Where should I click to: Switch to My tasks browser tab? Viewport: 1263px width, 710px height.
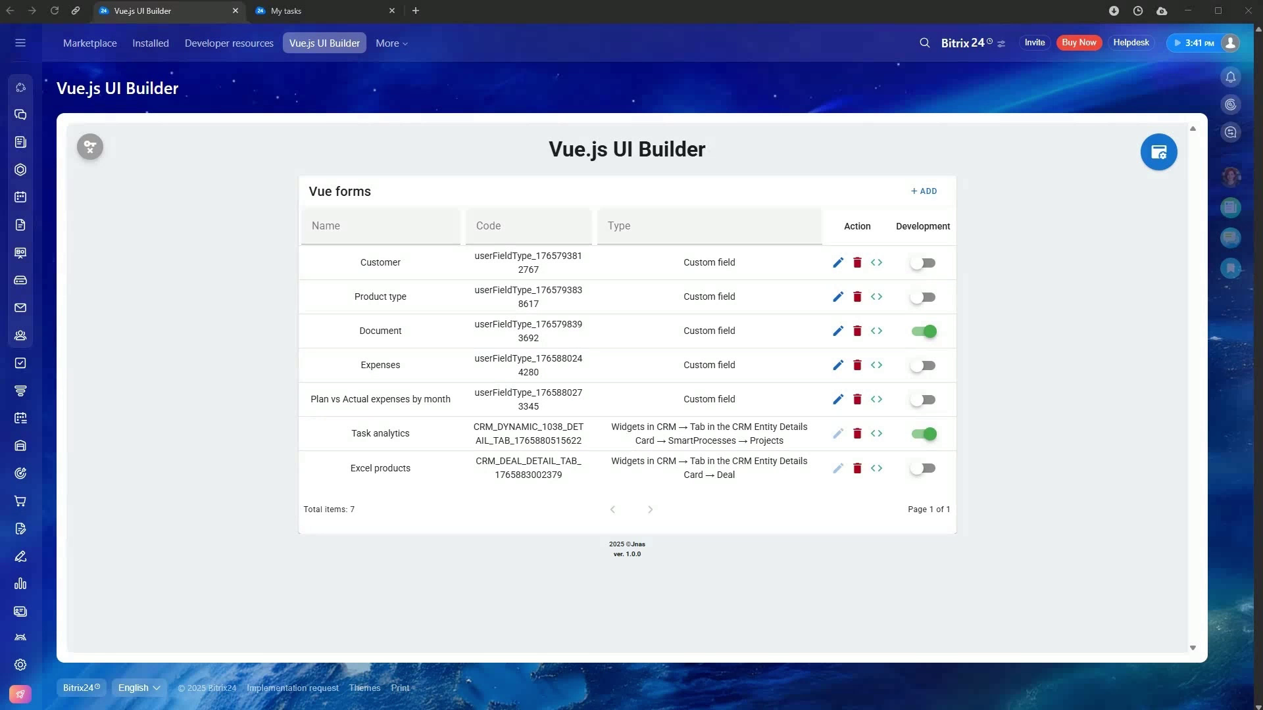pyautogui.click(x=286, y=11)
